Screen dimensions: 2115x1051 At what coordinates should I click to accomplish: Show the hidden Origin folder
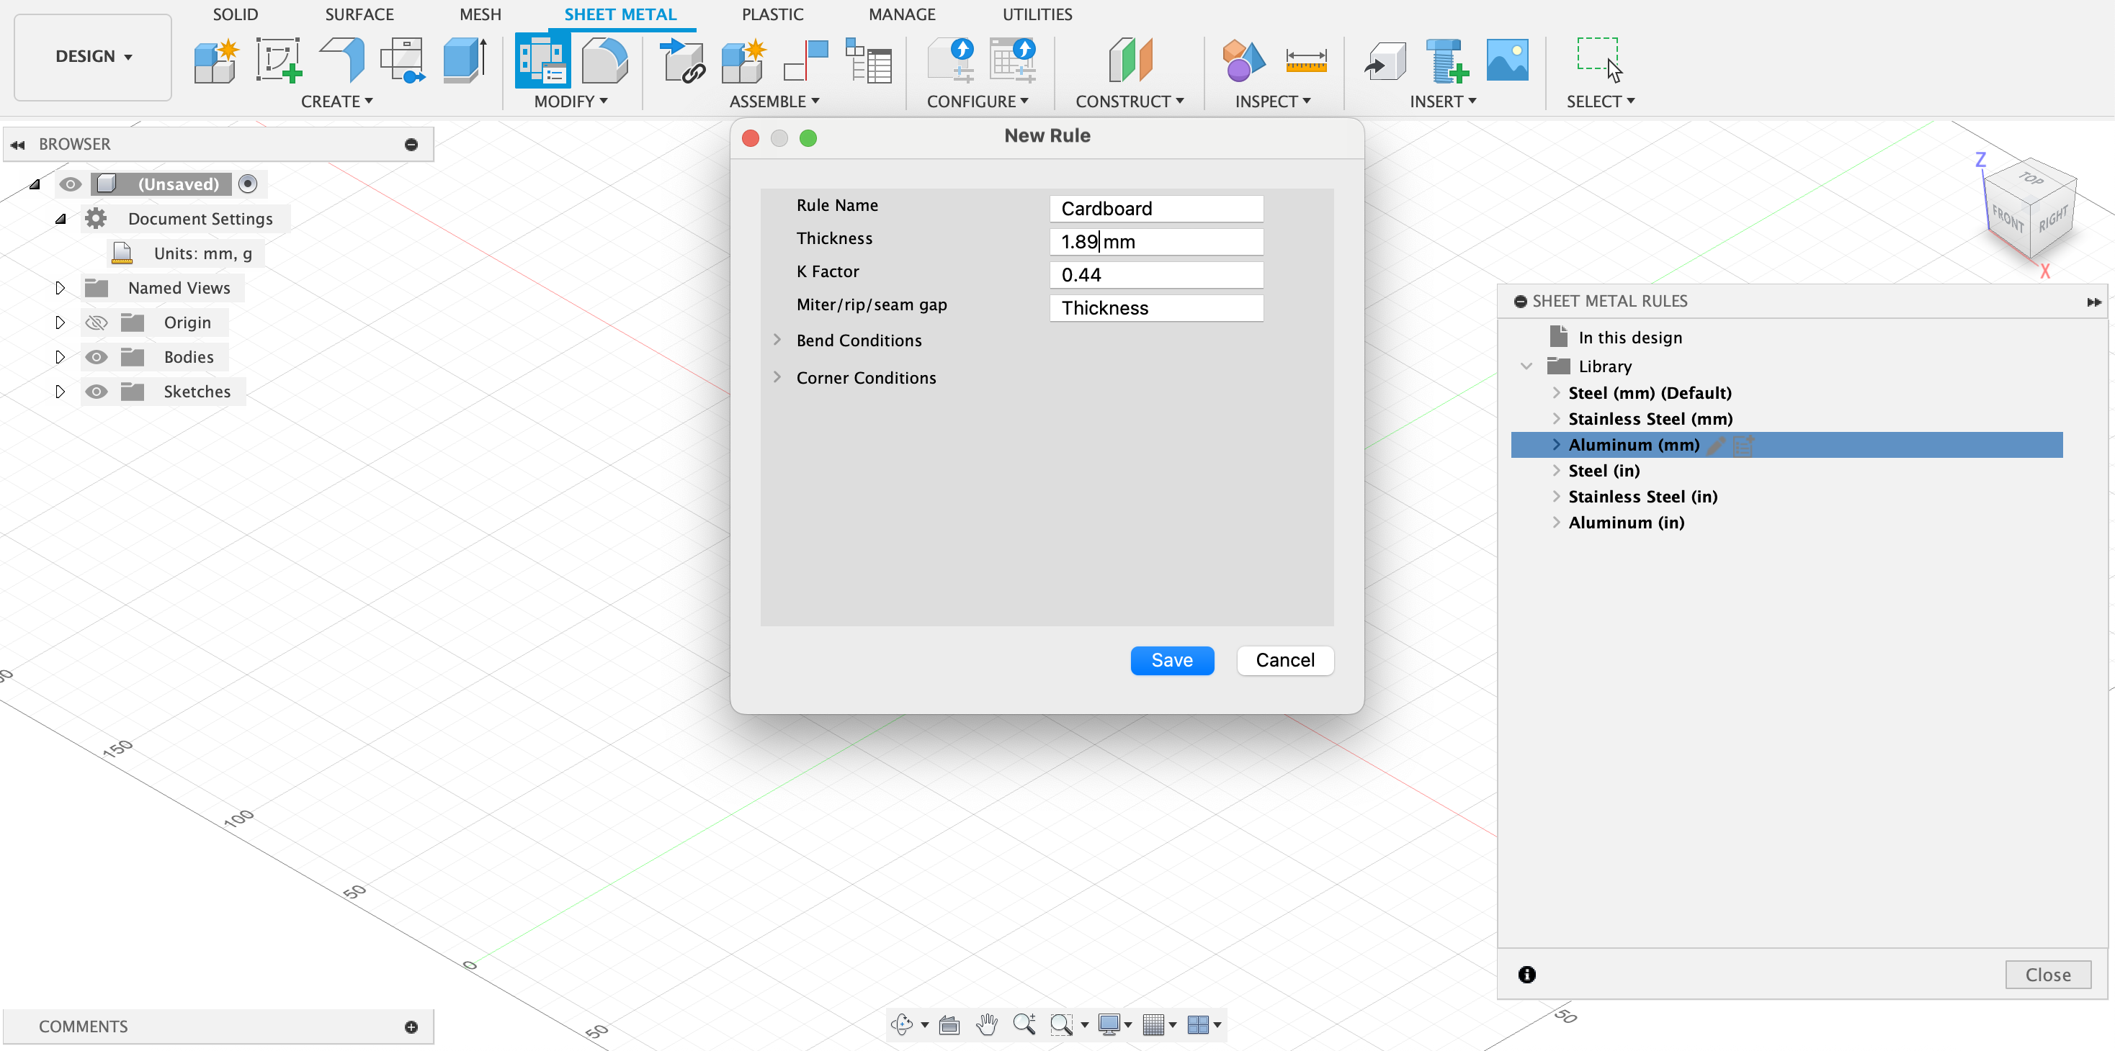click(97, 322)
